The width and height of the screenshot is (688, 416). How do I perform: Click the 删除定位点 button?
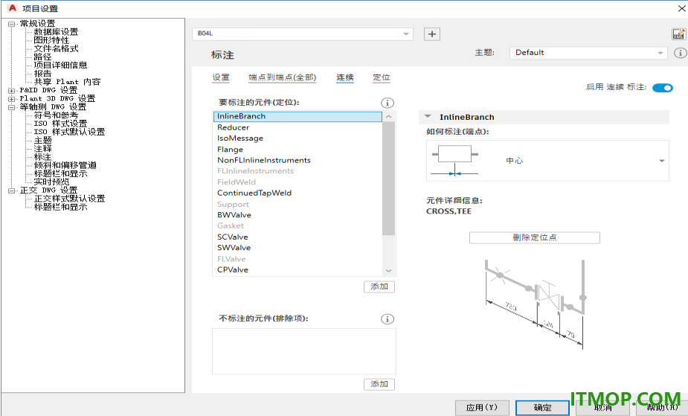[535, 237]
